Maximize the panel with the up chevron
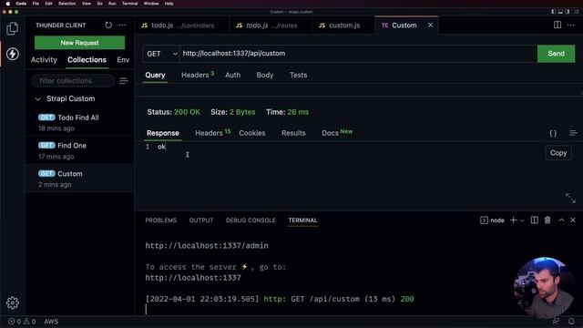Screen dimensions: 583x328 coord(561,220)
